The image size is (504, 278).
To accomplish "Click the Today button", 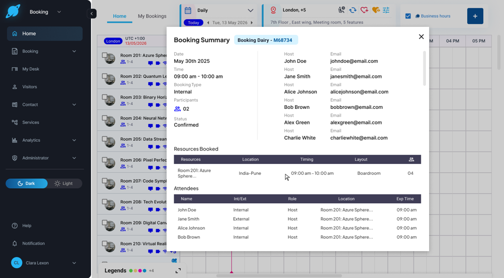I will 193,23.
